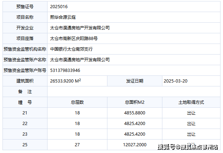Click the 搜狐号@搜狐焦点鄂州站 watermark
This screenshot has height=153, width=223.
point(188,147)
